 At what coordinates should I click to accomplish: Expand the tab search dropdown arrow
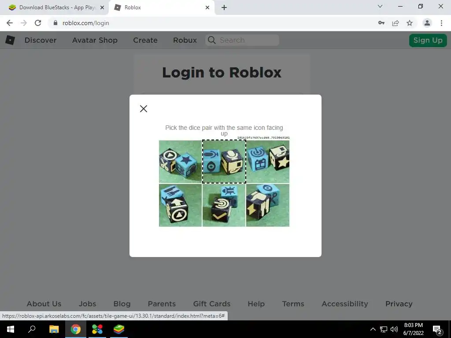[x=380, y=6]
